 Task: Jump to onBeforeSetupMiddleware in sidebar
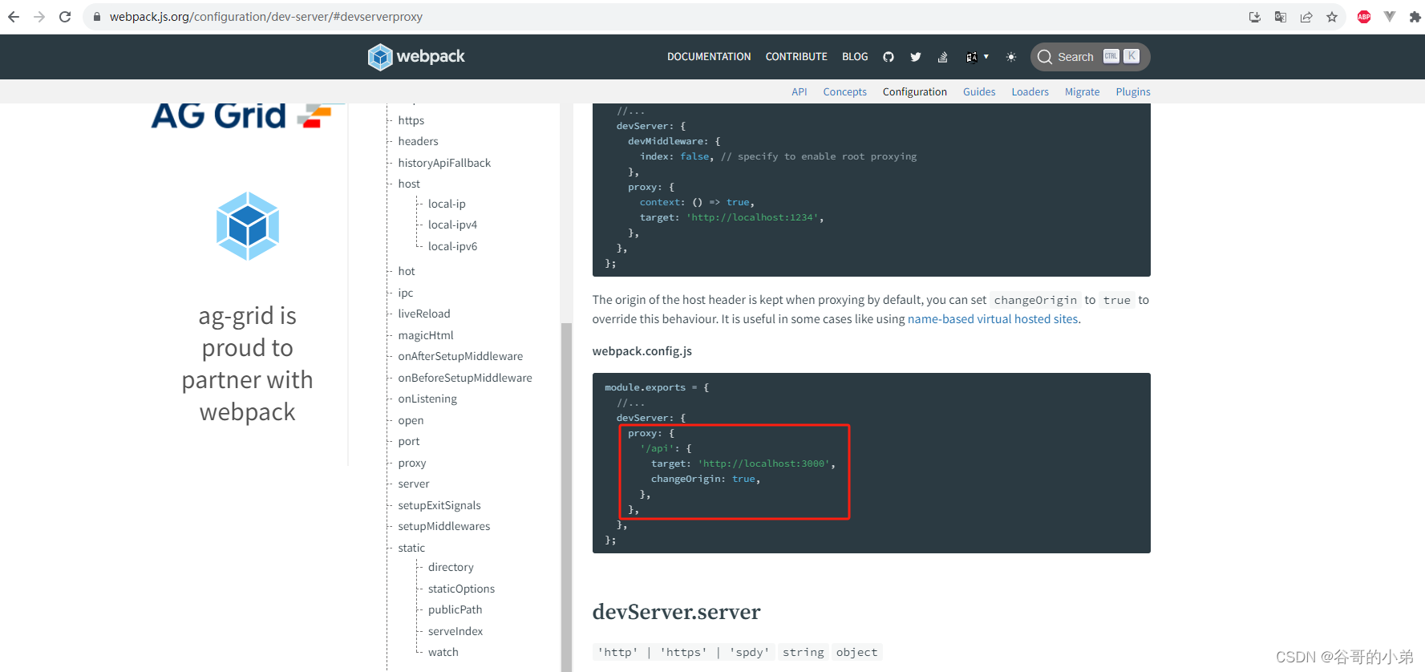coord(465,378)
